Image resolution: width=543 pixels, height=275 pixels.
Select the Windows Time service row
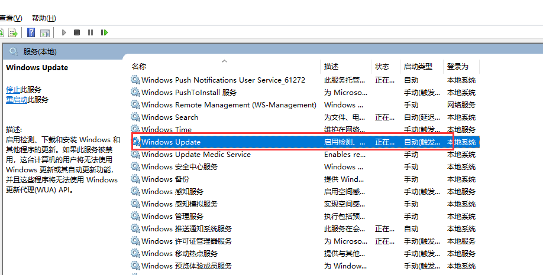pyautogui.click(x=305, y=130)
